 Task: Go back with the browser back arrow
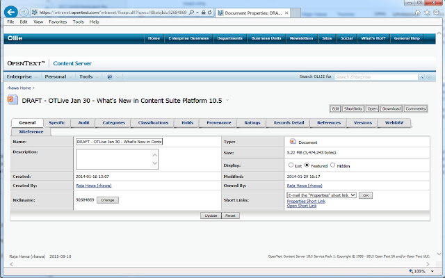[11, 13]
